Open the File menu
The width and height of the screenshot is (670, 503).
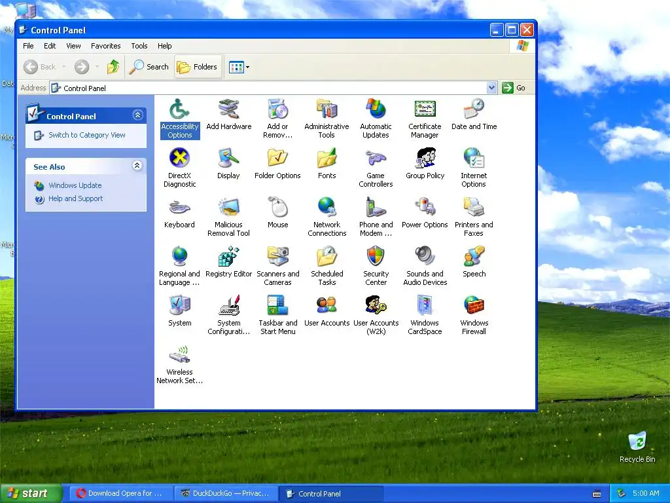pyautogui.click(x=28, y=46)
